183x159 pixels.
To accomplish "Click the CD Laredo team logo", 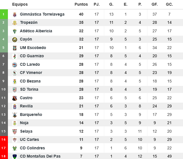I will click(x=15, y=65).
